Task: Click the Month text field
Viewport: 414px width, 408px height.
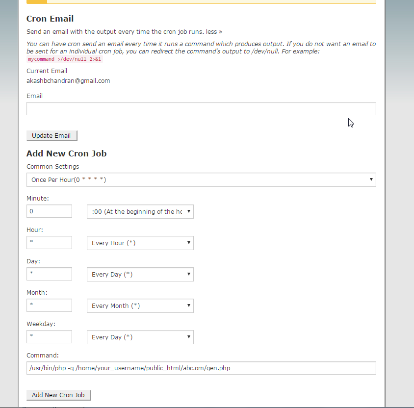Action: [x=49, y=306]
